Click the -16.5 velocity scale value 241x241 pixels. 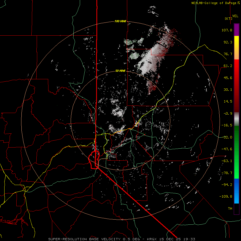click(227, 125)
